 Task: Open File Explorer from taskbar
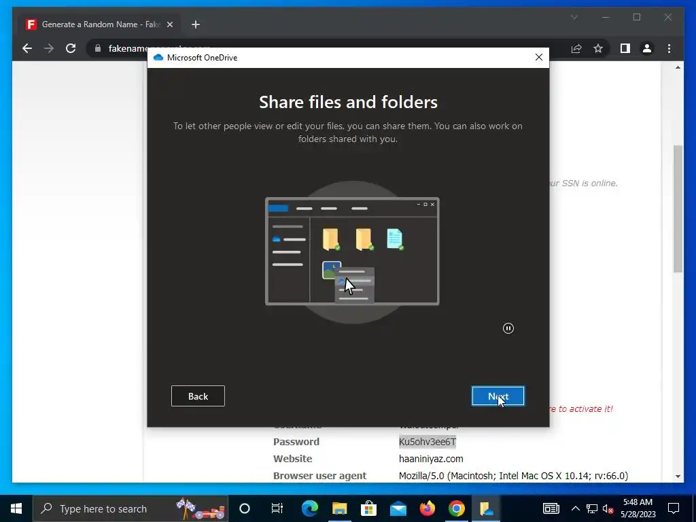pos(340,508)
